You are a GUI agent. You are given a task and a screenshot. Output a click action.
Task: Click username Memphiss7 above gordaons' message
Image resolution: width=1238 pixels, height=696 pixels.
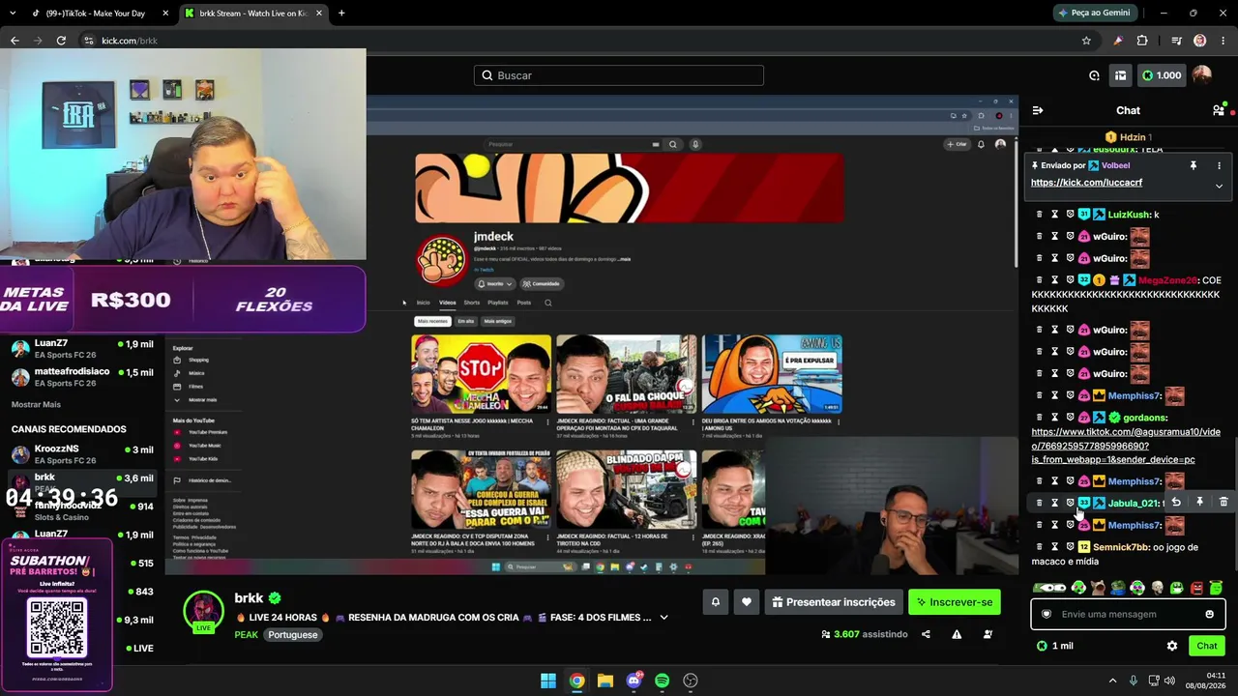click(1134, 395)
